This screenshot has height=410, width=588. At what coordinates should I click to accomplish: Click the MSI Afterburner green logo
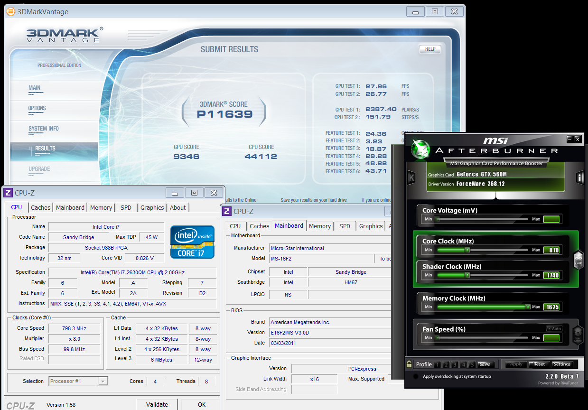coord(420,149)
